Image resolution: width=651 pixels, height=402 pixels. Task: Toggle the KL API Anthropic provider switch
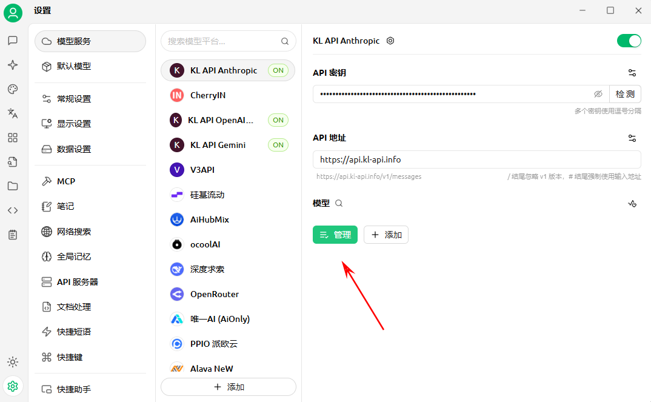(629, 41)
